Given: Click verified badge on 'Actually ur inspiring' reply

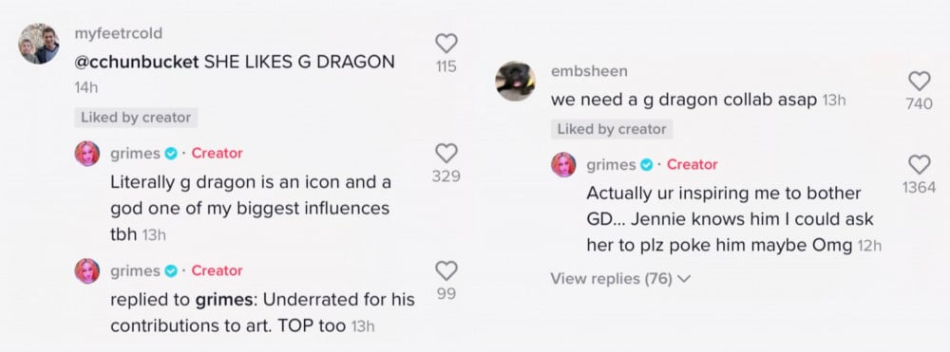Looking at the screenshot, I should click(x=647, y=164).
